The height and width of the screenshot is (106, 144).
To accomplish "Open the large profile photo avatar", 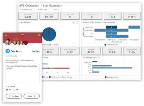I will click(x=8, y=42).
